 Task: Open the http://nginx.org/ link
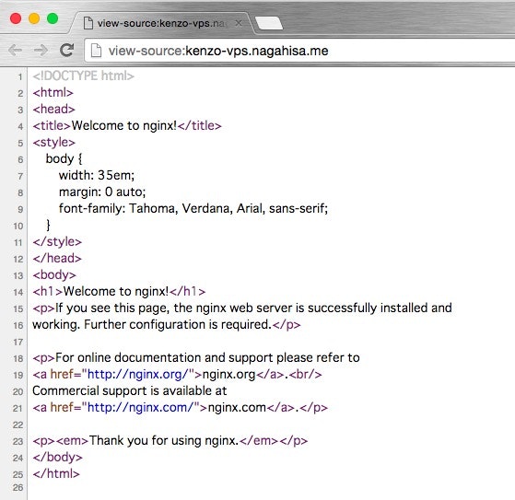[x=137, y=374]
